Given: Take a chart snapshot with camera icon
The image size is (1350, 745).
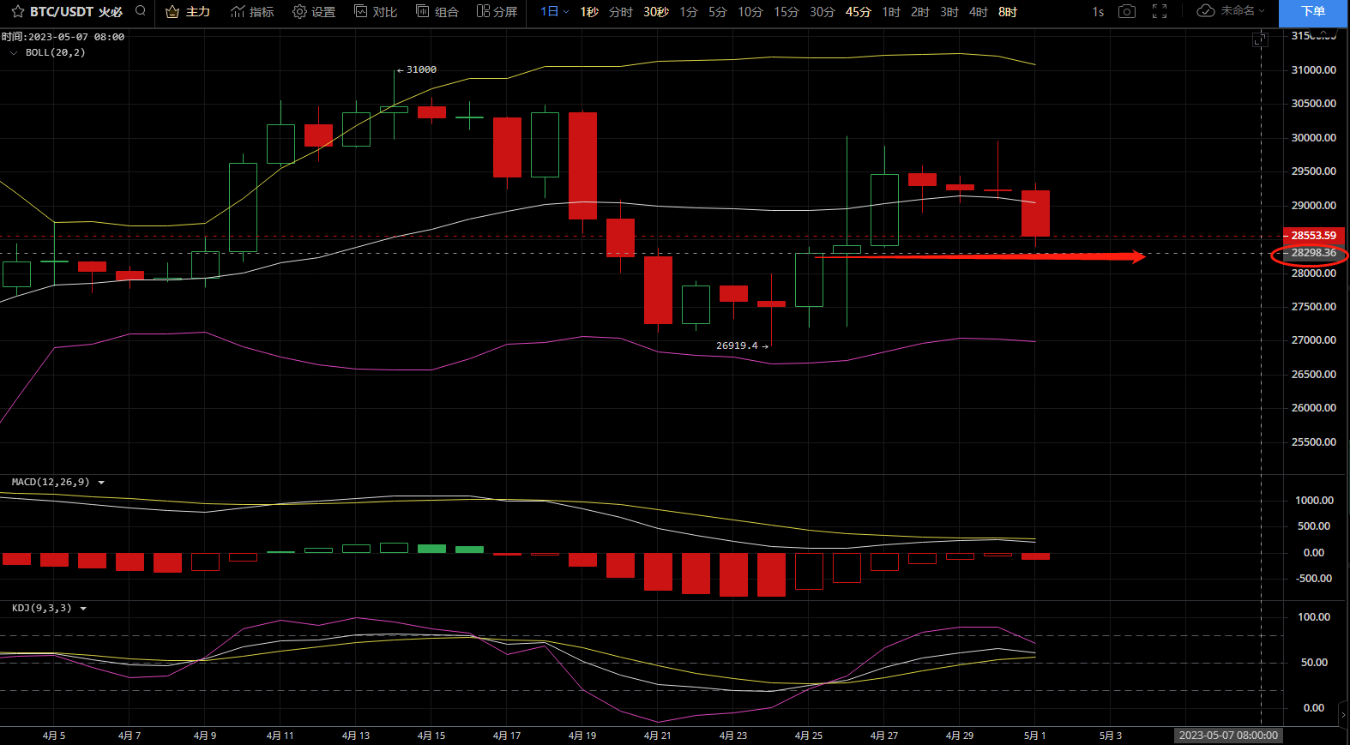Looking at the screenshot, I should pyautogui.click(x=1127, y=11).
